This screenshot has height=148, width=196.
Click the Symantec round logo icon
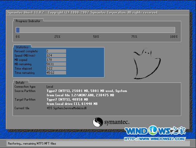(x=98, y=122)
